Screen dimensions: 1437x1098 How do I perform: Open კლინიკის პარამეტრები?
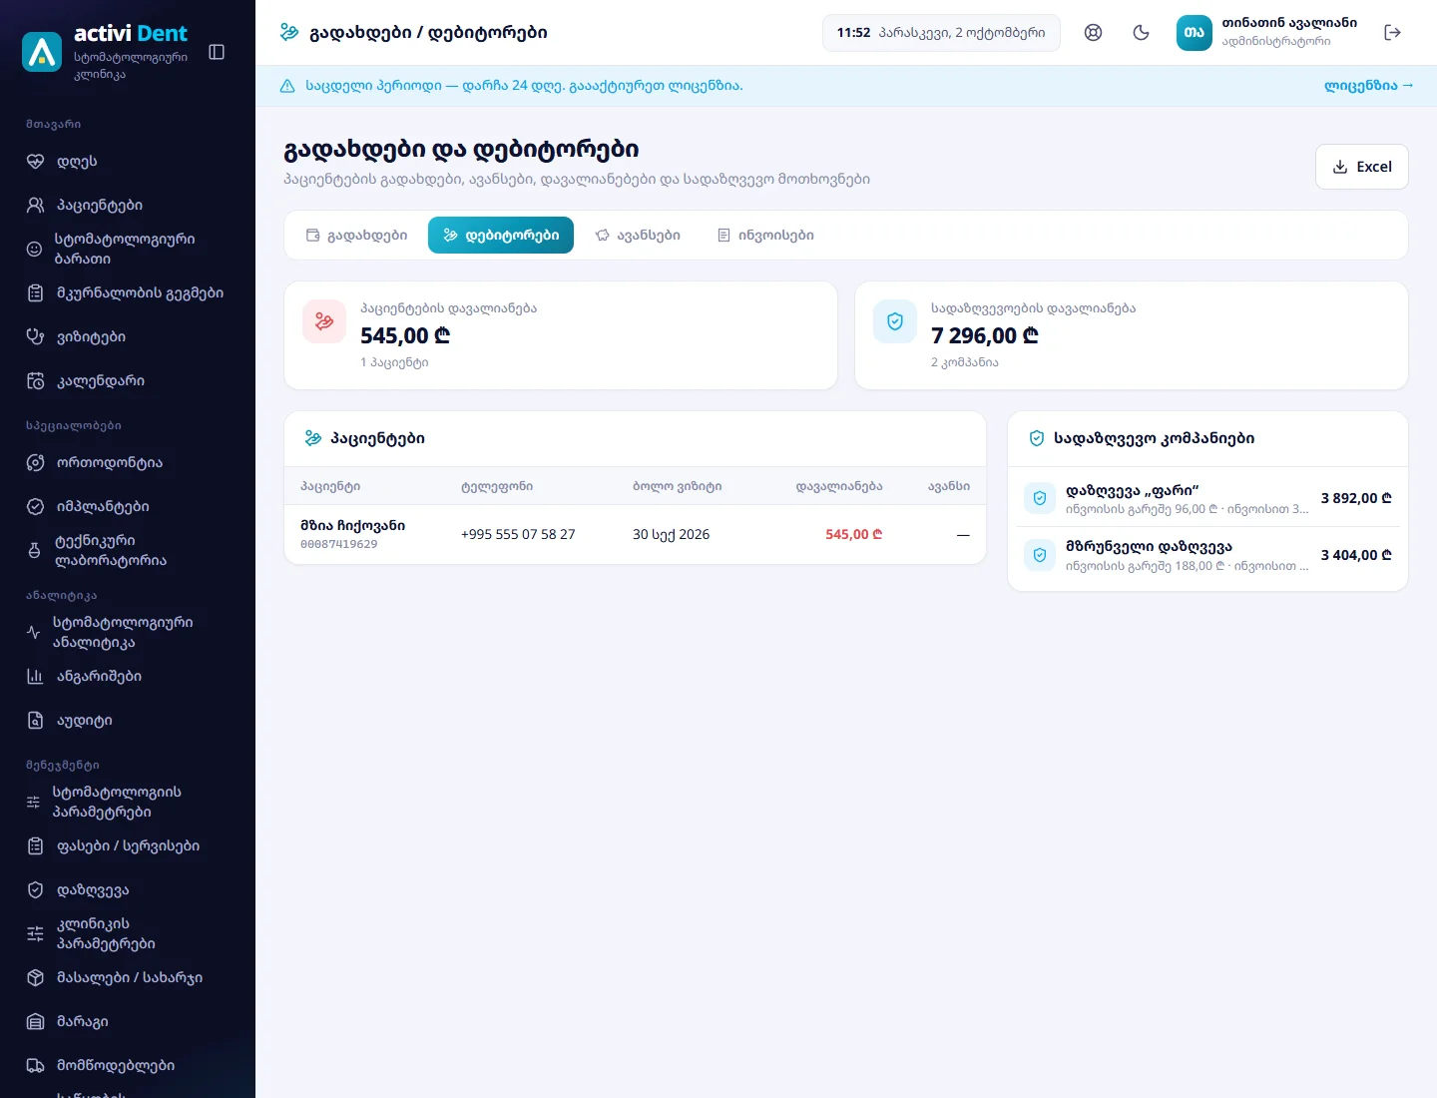coord(128,933)
